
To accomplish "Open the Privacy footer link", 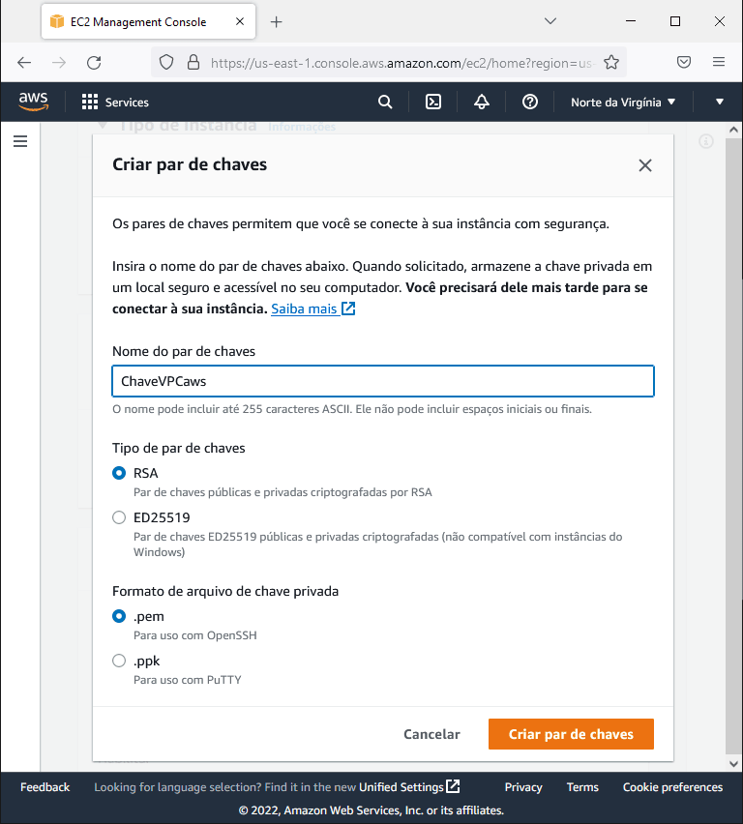I will point(523,787).
